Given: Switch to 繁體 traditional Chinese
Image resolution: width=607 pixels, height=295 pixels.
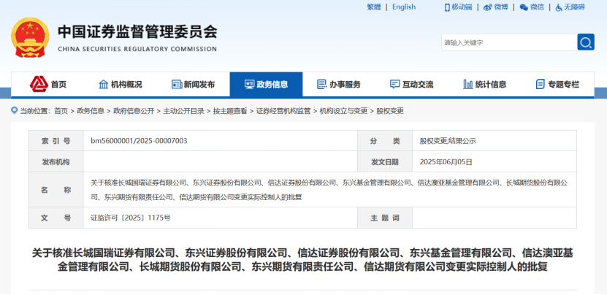Looking at the screenshot, I should coord(373,7).
